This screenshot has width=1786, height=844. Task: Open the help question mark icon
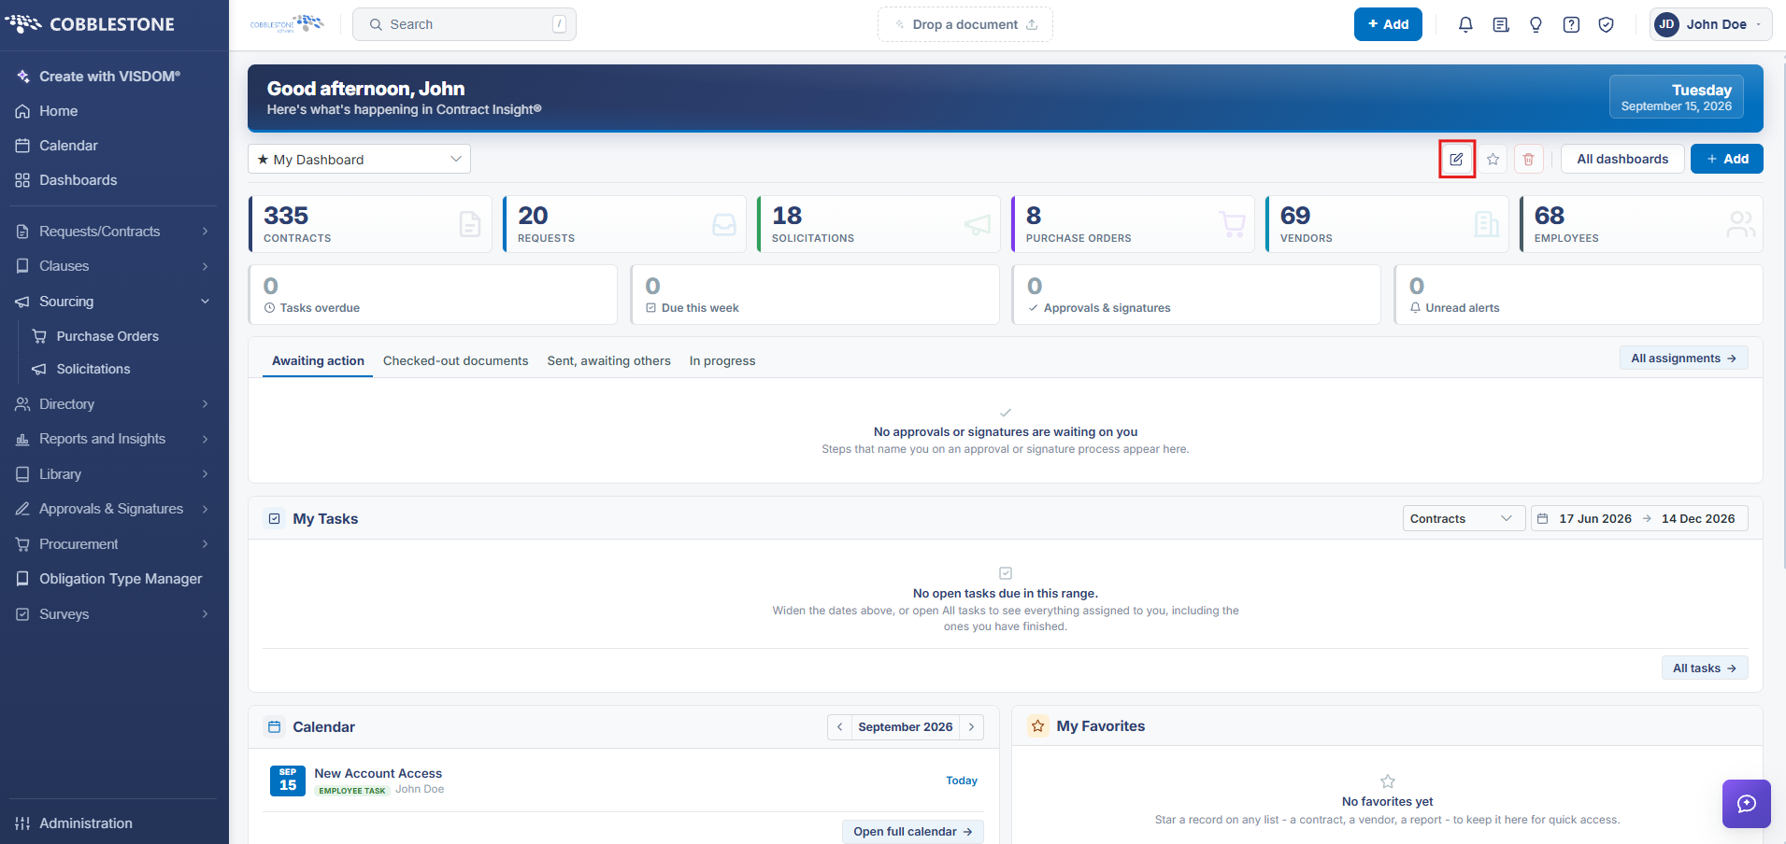pos(1571,24)
